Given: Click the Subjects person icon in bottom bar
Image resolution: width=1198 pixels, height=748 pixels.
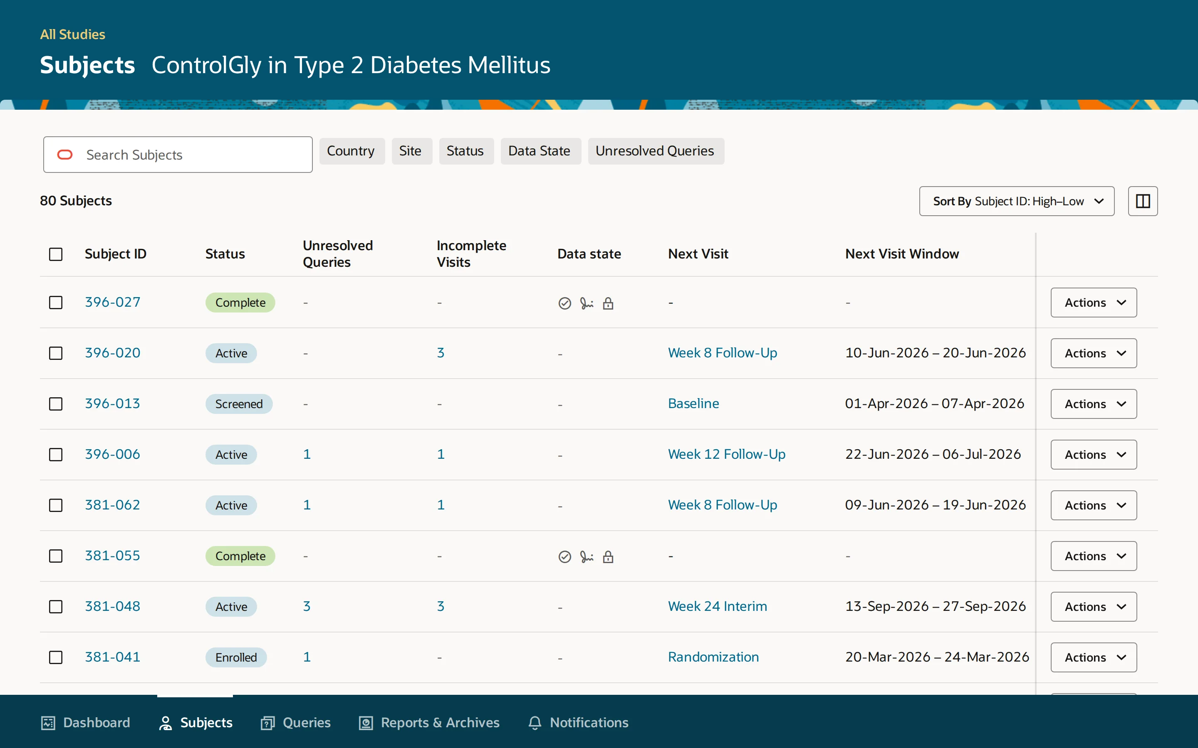Looking at the screenshot, I should 165,723.
